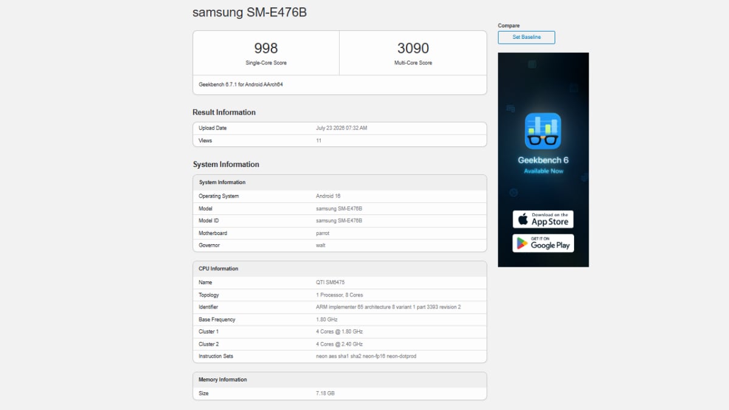Click the Multi-Core Score label
The height and width of the screenshot is (410, 729).
coord(413,63)
